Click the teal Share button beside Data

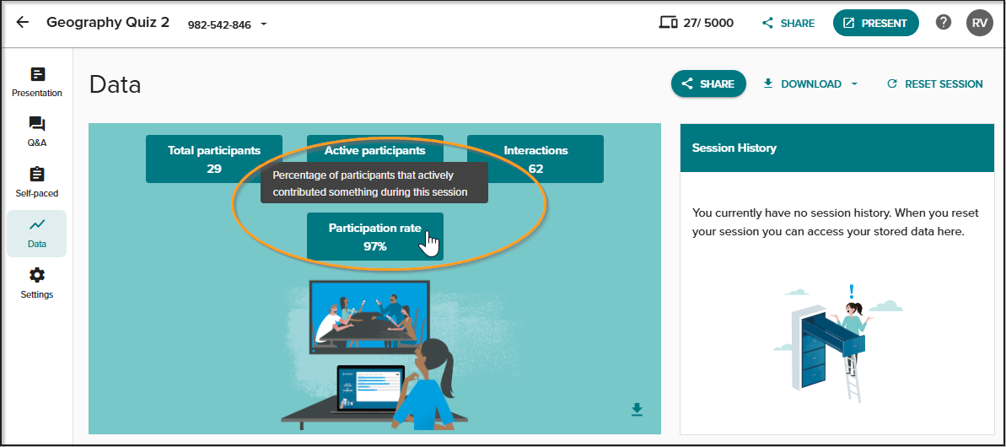coord(708,84)
